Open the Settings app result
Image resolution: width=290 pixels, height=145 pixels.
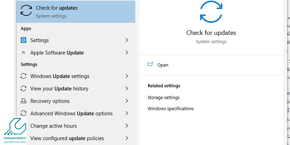click(x=76, y=40)
